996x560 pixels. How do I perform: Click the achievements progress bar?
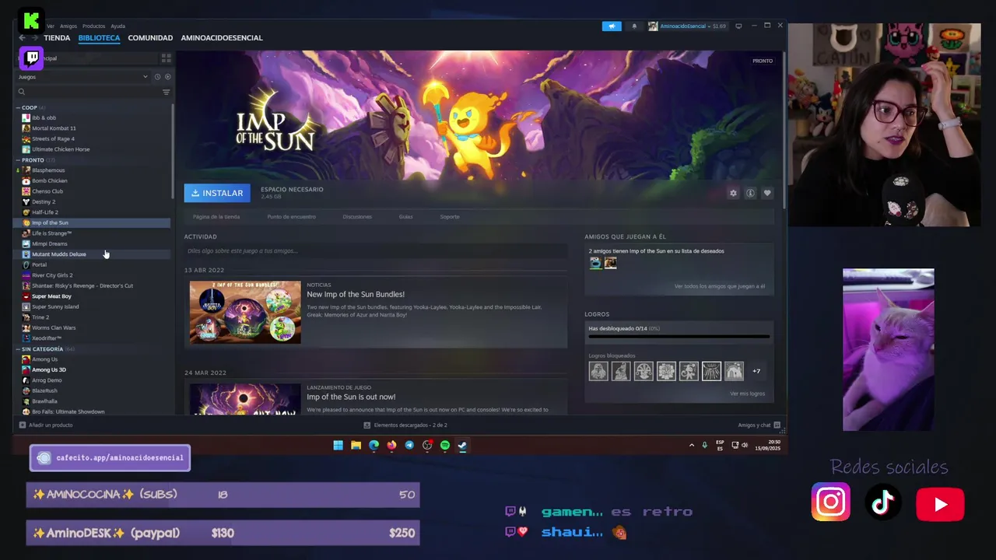point(679,337)
